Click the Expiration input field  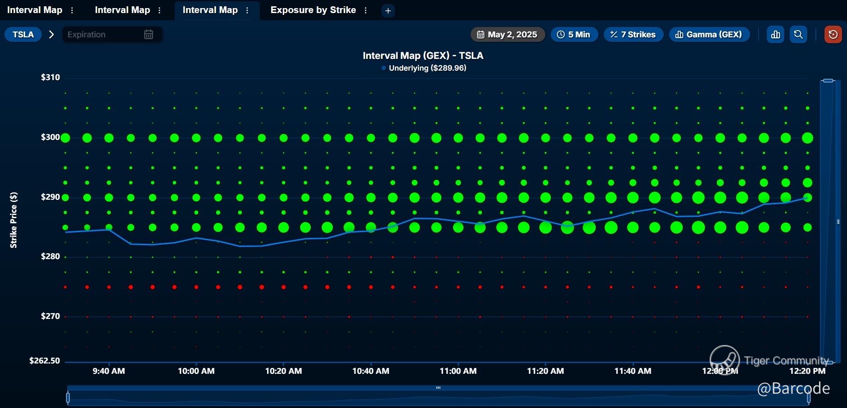click(x=104, y=35)
